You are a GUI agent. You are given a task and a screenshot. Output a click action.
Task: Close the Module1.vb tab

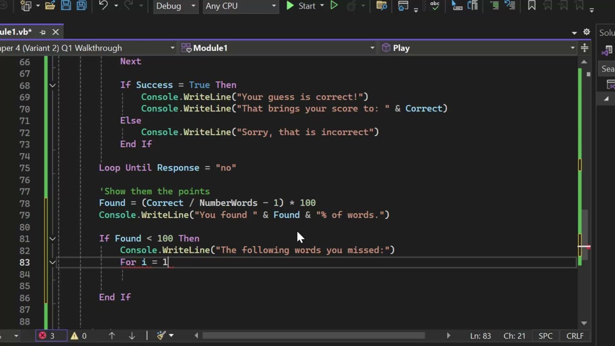click(55, 32)
